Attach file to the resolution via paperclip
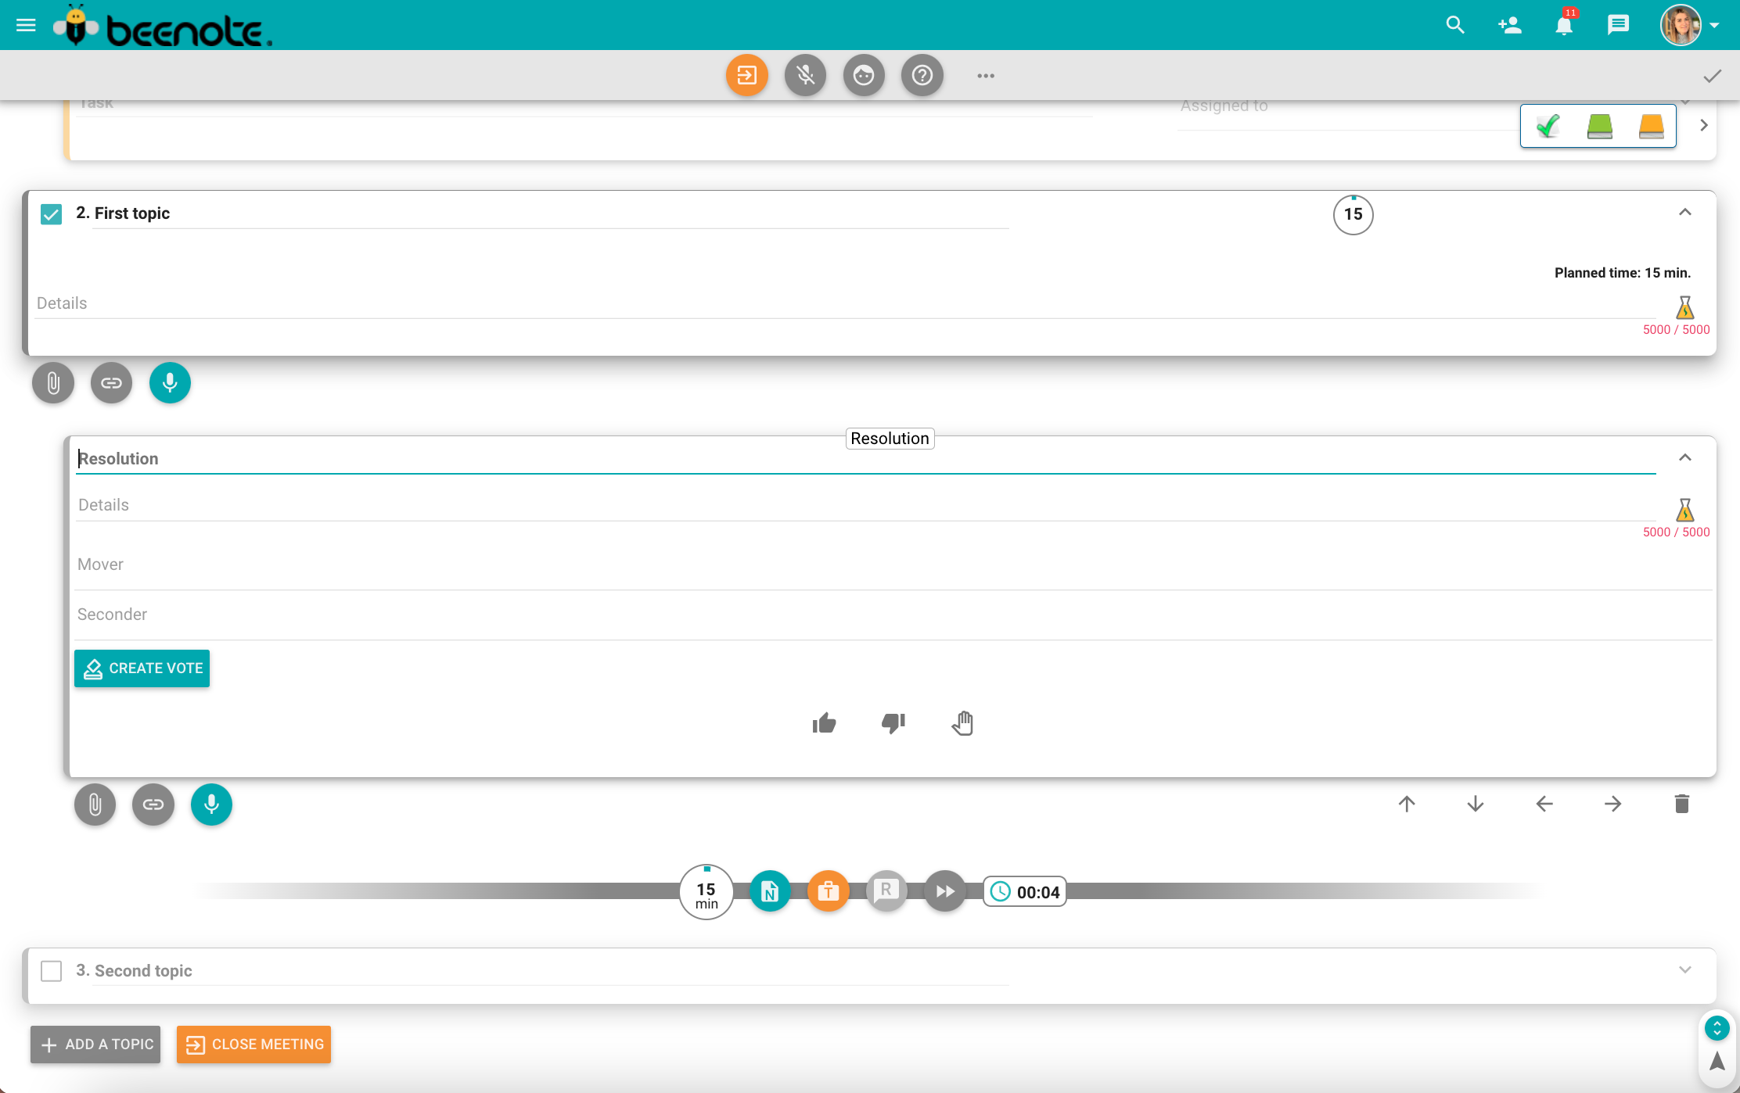1740x1093 pixels. (95, 805)
